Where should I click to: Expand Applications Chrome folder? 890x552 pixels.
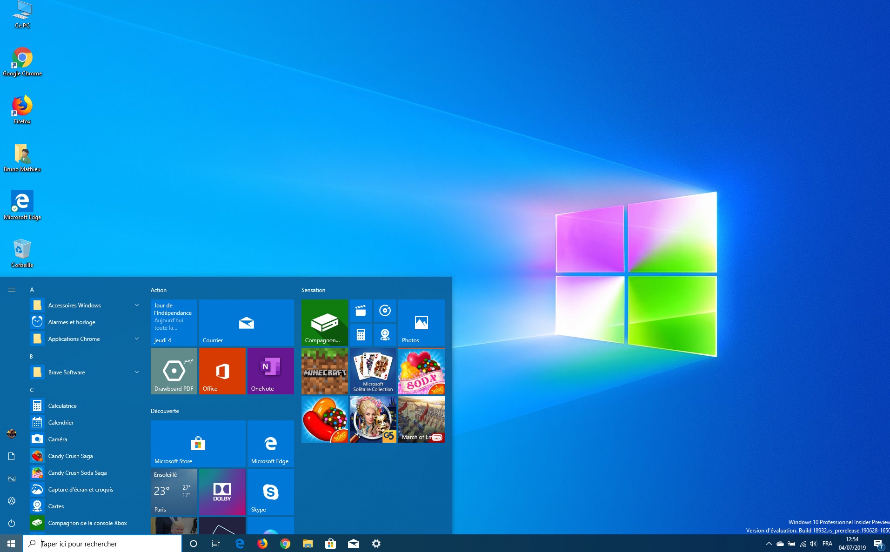pyautogui.click(x=86, y=339)
